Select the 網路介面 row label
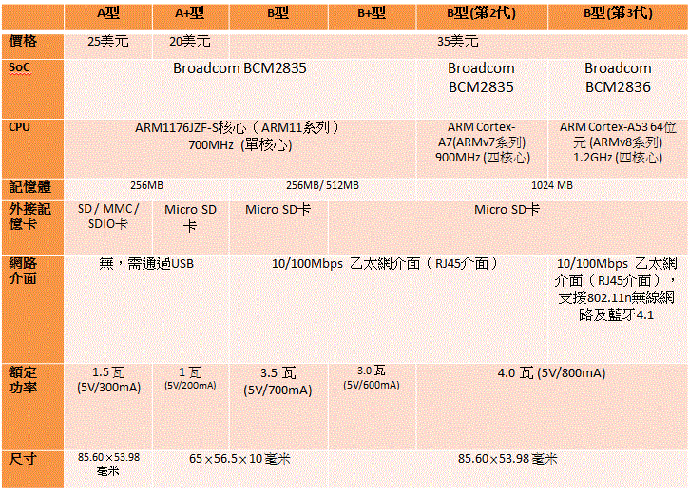The image size is (689, 494). [x=32, y=309]
